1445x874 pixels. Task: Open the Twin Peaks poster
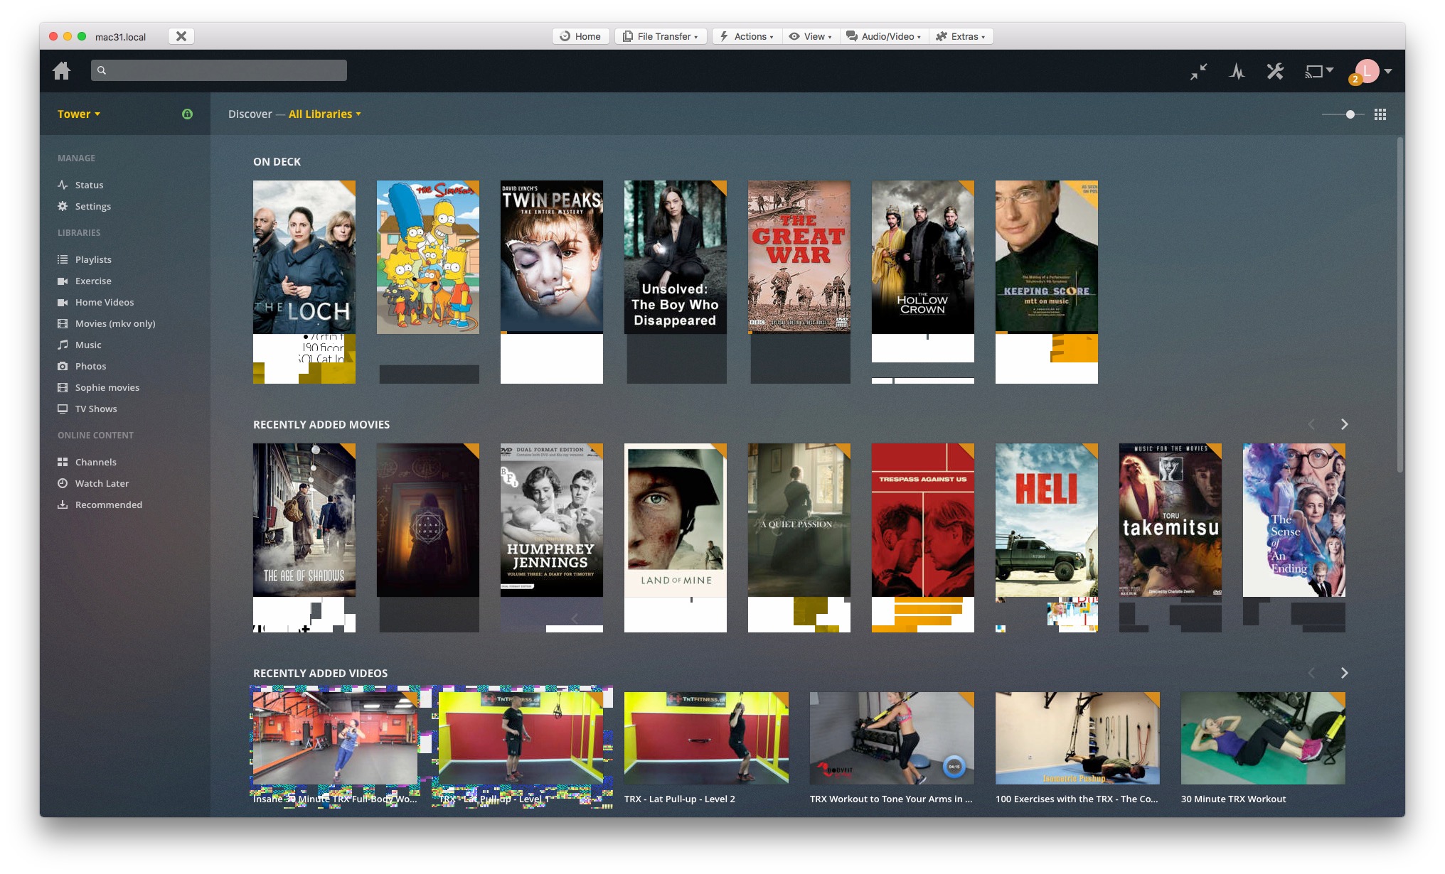click(x=552, y=257)
